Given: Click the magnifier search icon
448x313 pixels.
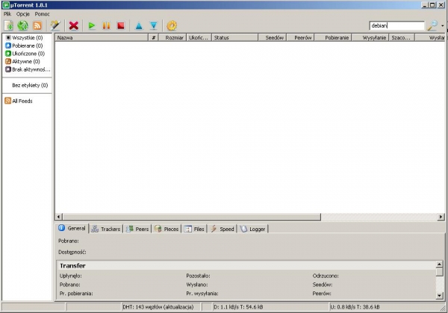Looking at the screenshot, I should 432,25.
